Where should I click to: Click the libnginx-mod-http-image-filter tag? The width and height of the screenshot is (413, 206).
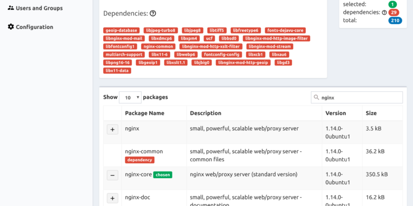click(x=277, y=38)
